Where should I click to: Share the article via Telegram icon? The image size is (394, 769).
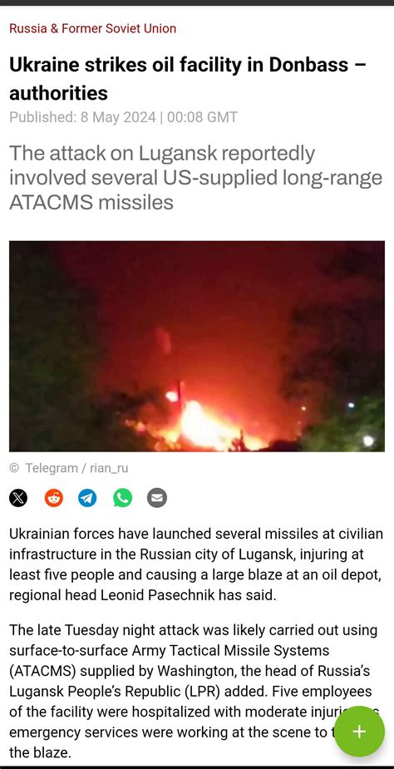tap(88, 498)
